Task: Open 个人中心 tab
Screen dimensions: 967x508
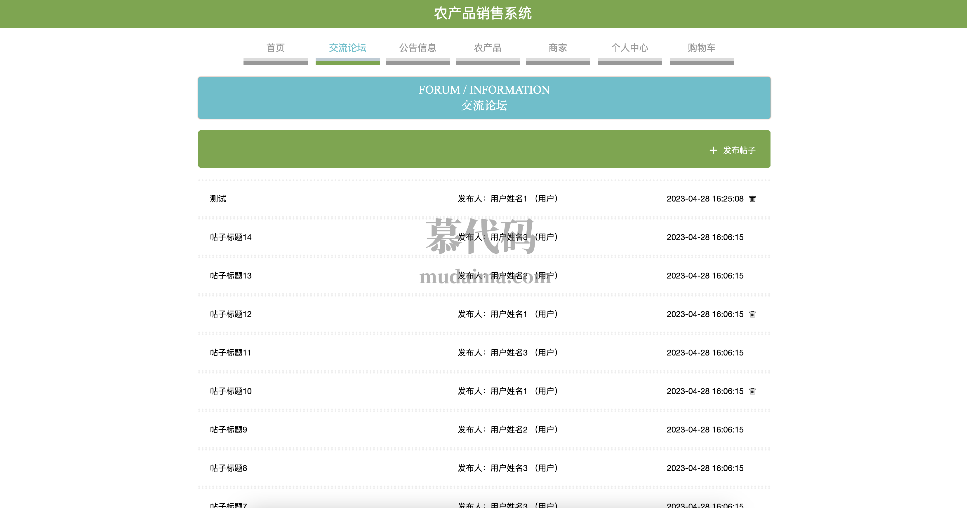Action: click(x=629, y=48)
